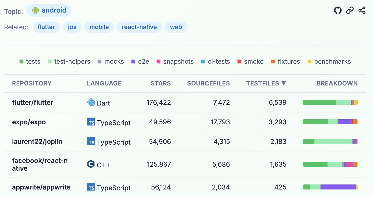Toggle the benchmarks legend swatch

[x=310, y=62]
